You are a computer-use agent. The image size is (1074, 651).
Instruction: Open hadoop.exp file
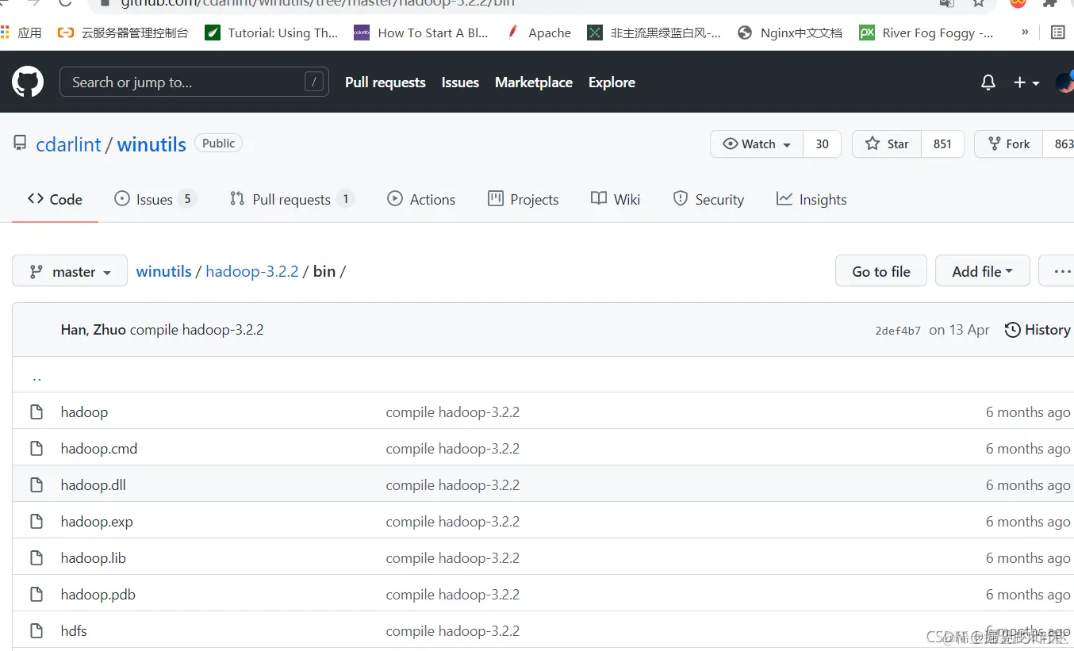[x=97, y=522]
